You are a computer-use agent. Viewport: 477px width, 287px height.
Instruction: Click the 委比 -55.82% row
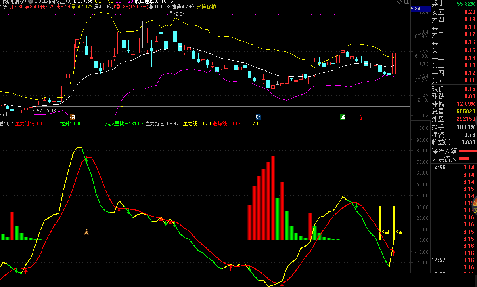(x=454, y=4)
